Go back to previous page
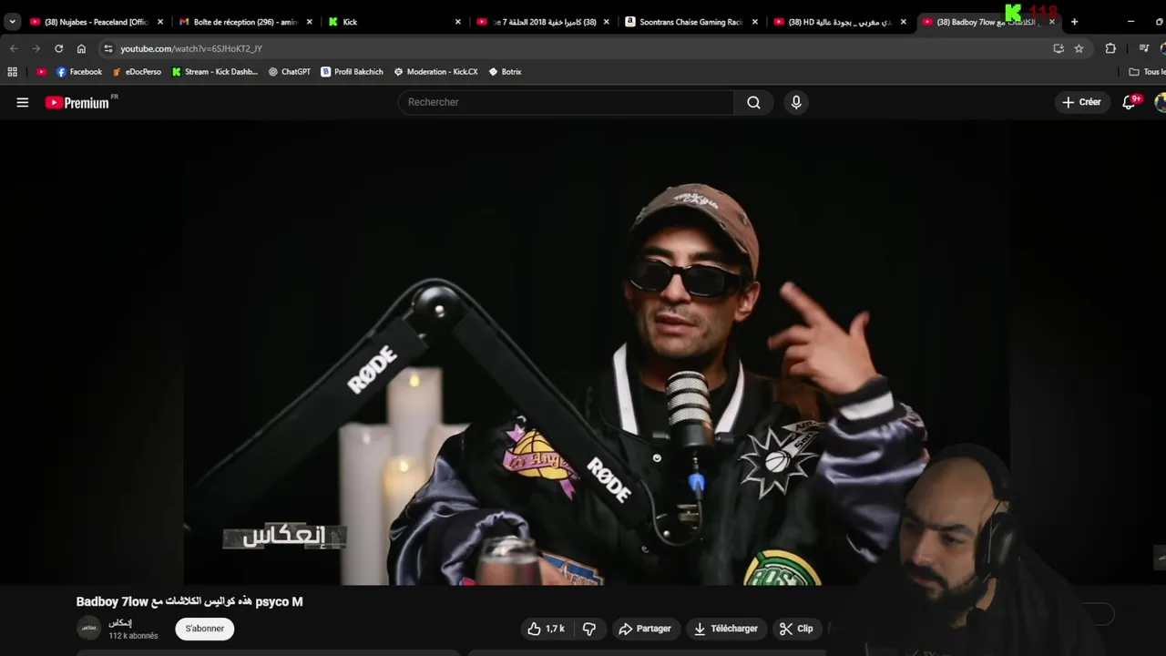The image size is (1166, 656). coord(14,48)
